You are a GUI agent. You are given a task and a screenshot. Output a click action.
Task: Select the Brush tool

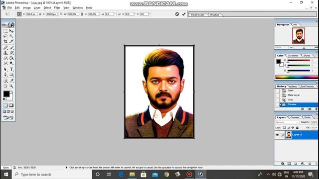click(11, 48)
